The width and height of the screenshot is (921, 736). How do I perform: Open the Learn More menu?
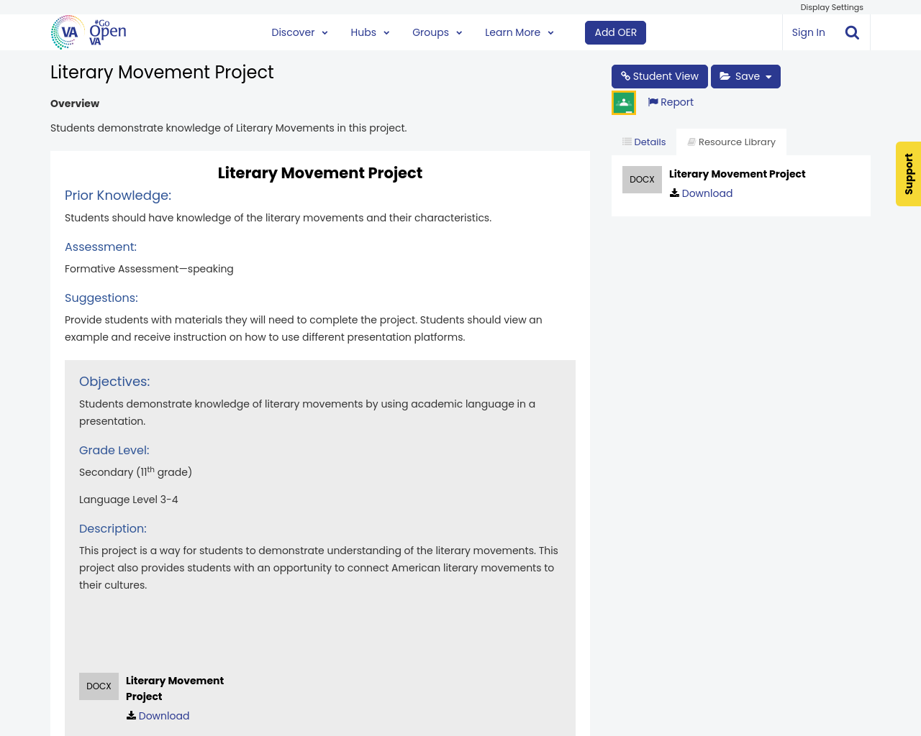point(519,32)
